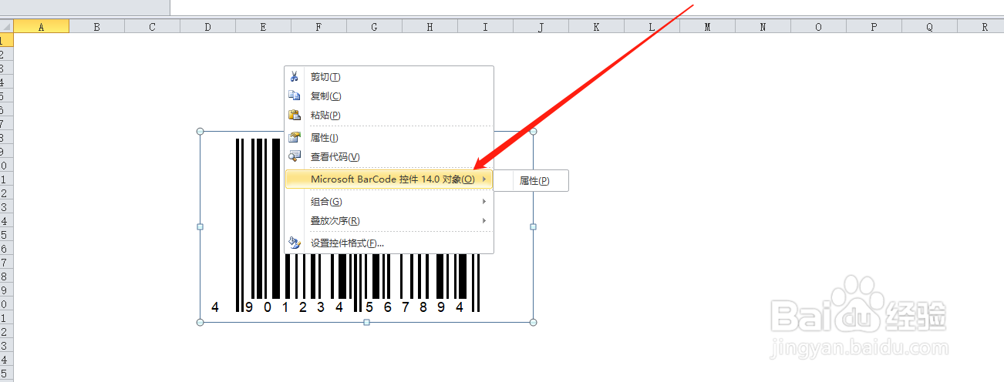
Task: Select column E header
Action: pyautogui.click(x=264, y=26)
